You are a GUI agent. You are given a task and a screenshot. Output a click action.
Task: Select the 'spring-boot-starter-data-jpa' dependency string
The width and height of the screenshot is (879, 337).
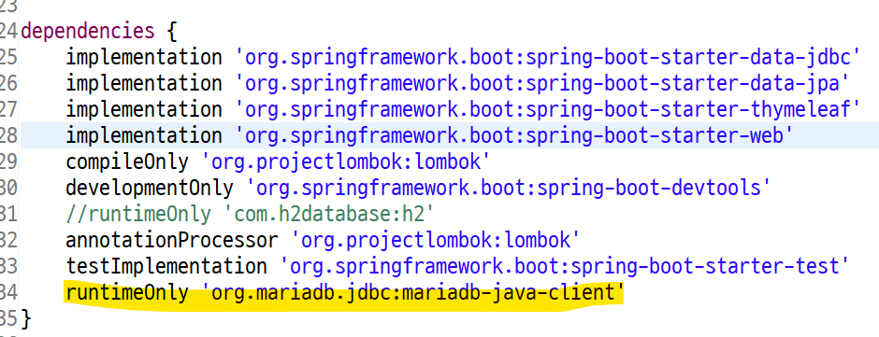tap(541, 83)
